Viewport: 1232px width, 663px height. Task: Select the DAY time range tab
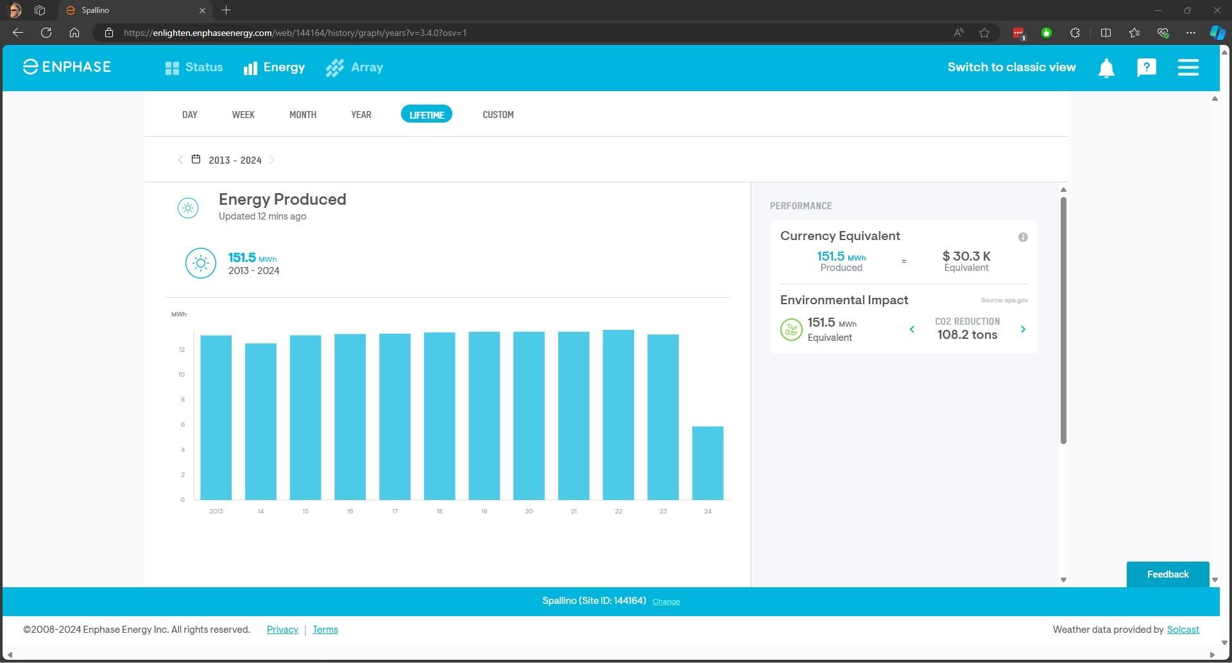(189, 115)
